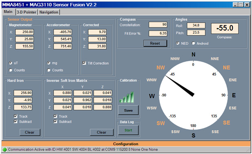Click the Hard Iron X value 256.90
252x154 pixels.
[23, 93]
